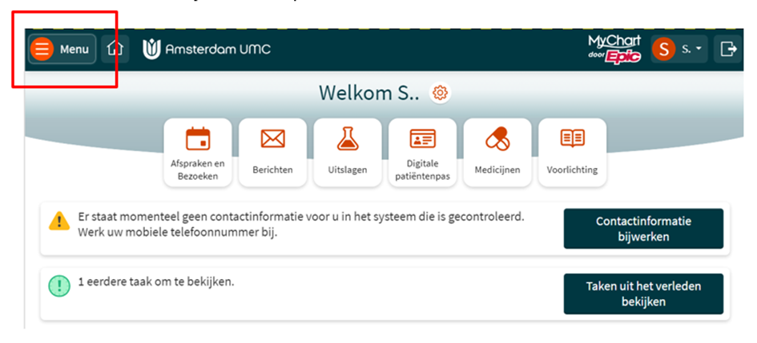The image size is (757, 343).
Task: Click the Amsterdam UMC logo
Action: click(207, 50)
